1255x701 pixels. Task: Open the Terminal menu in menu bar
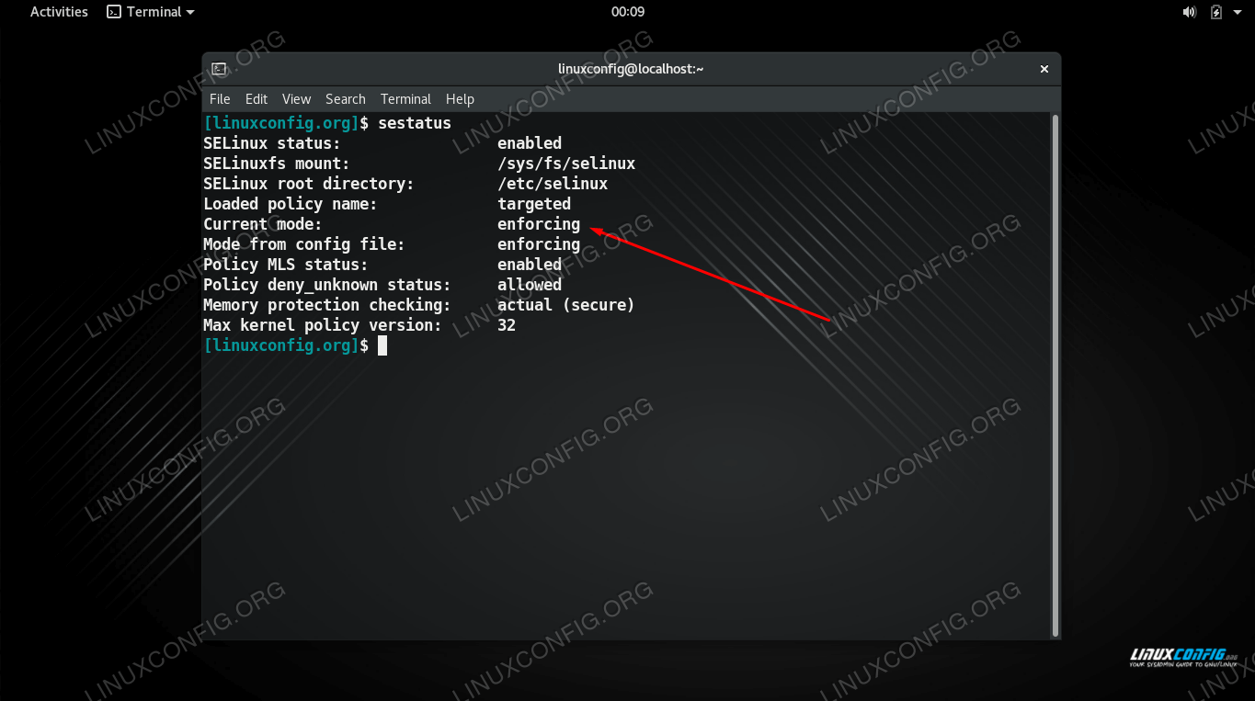tap(405, 99)
